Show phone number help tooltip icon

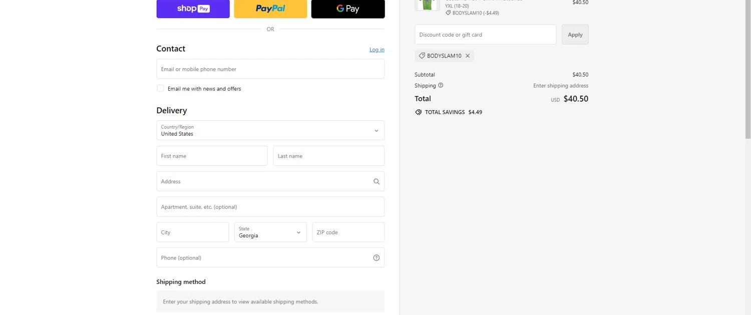tap(377, 258)
